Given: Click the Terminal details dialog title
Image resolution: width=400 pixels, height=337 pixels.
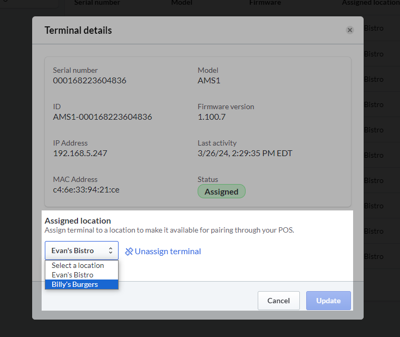Looking at the screenshot, I should pos(79,31).
